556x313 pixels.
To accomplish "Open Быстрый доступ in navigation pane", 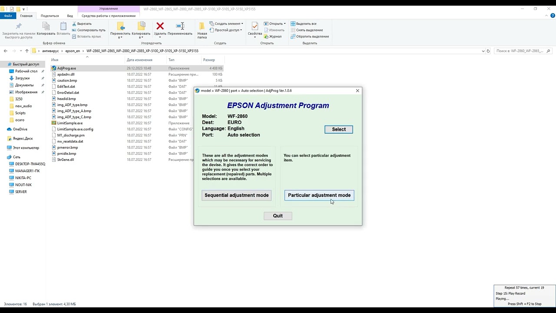I will [x=26, y=64].
